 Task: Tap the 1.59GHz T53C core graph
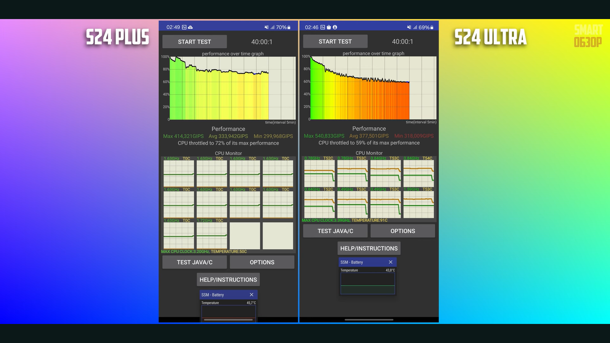[419, 205]
